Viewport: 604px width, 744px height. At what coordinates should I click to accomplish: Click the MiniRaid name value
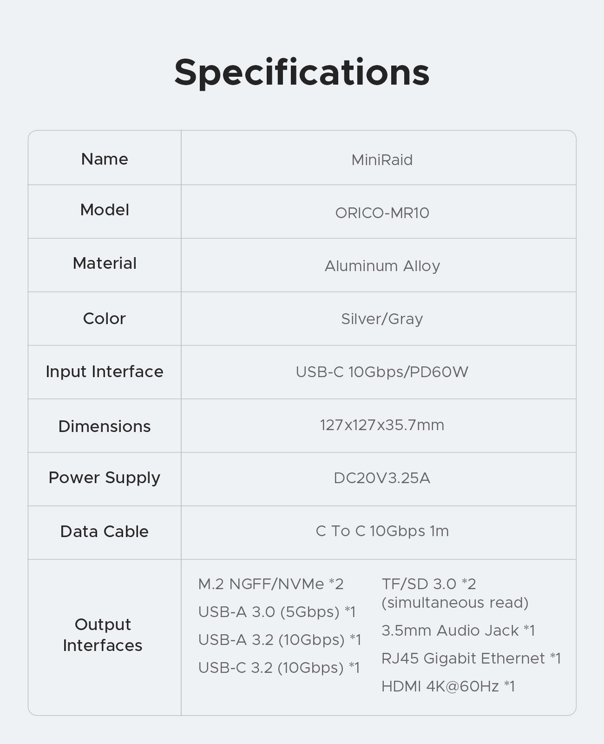(382, 160)
